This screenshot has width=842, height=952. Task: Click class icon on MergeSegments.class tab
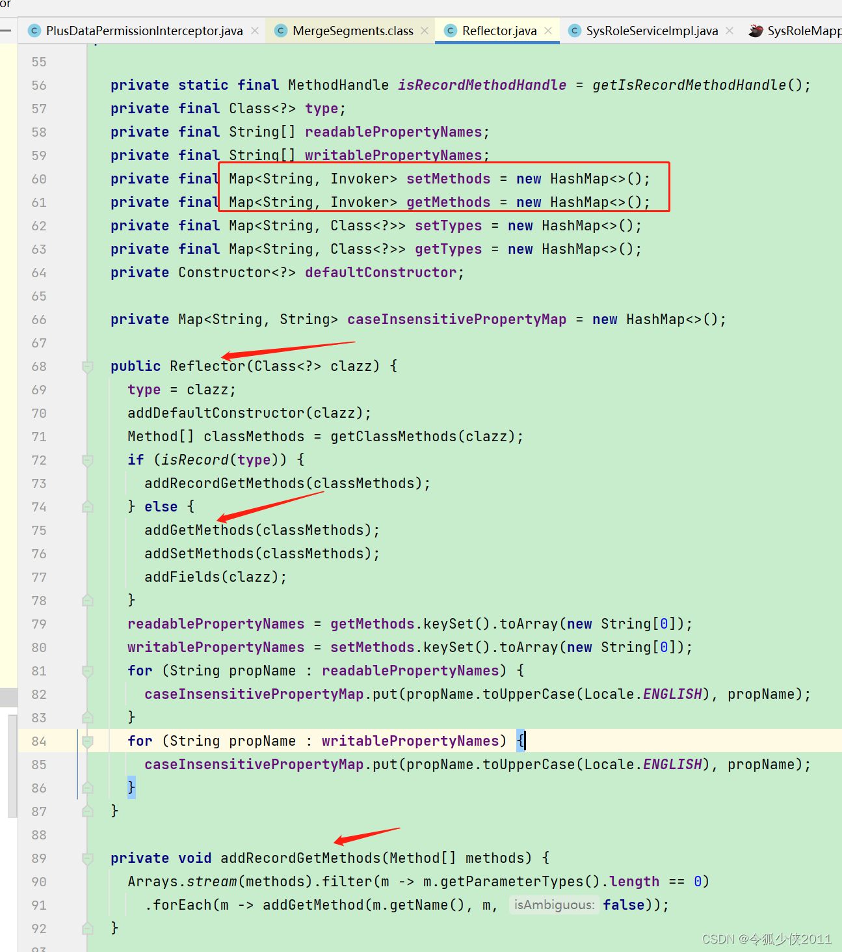click(x=281, y=31)
